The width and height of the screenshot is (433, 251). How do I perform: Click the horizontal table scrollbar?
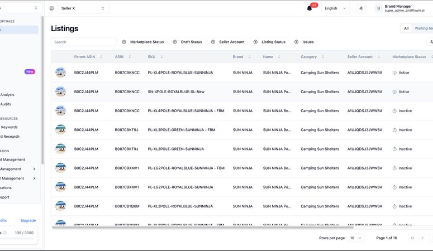point(203,227)
